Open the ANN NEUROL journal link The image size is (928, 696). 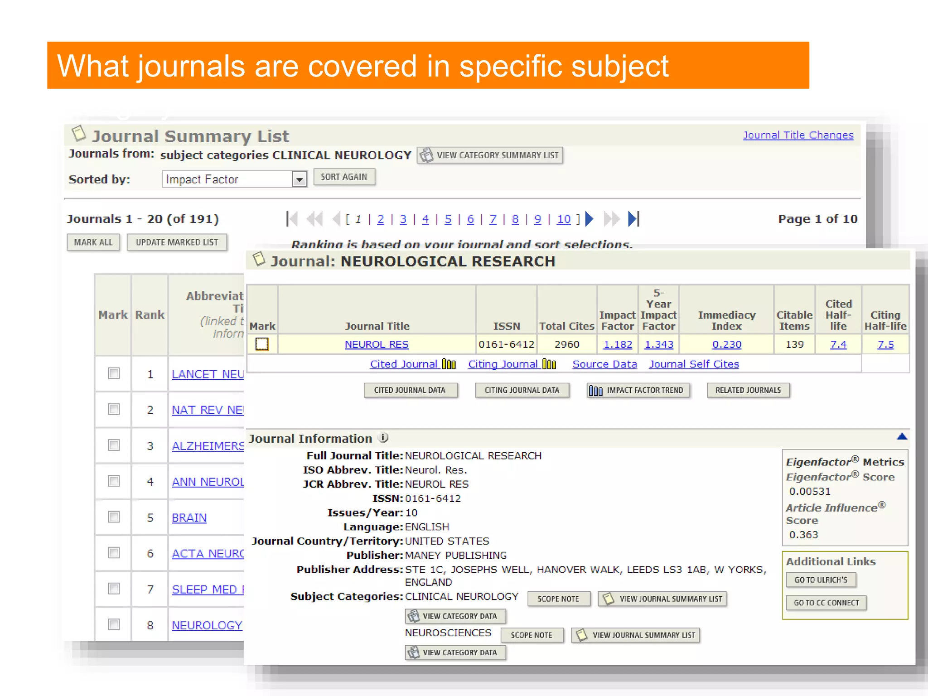pos(208,482)
